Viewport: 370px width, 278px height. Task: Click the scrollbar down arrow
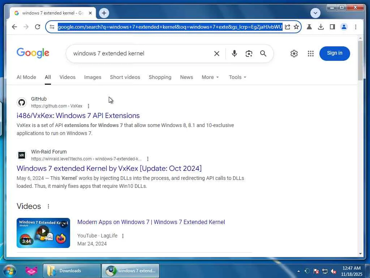(x=360, y=254)
